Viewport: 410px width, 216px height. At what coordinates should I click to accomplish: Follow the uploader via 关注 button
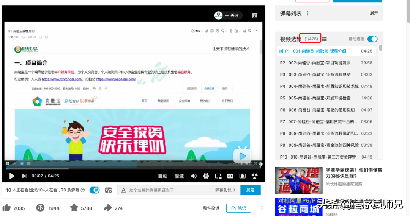[x=232, y=16]
